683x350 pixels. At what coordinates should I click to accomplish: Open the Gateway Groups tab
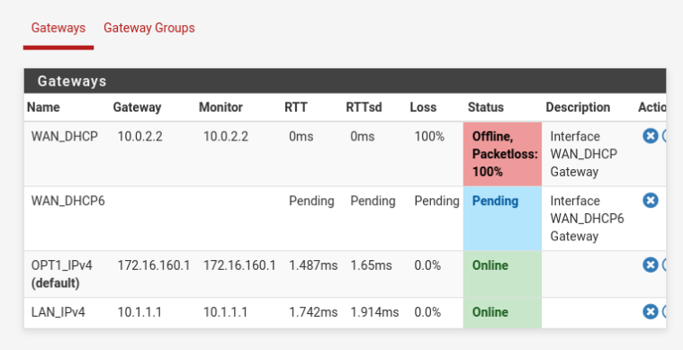[149, 28]
